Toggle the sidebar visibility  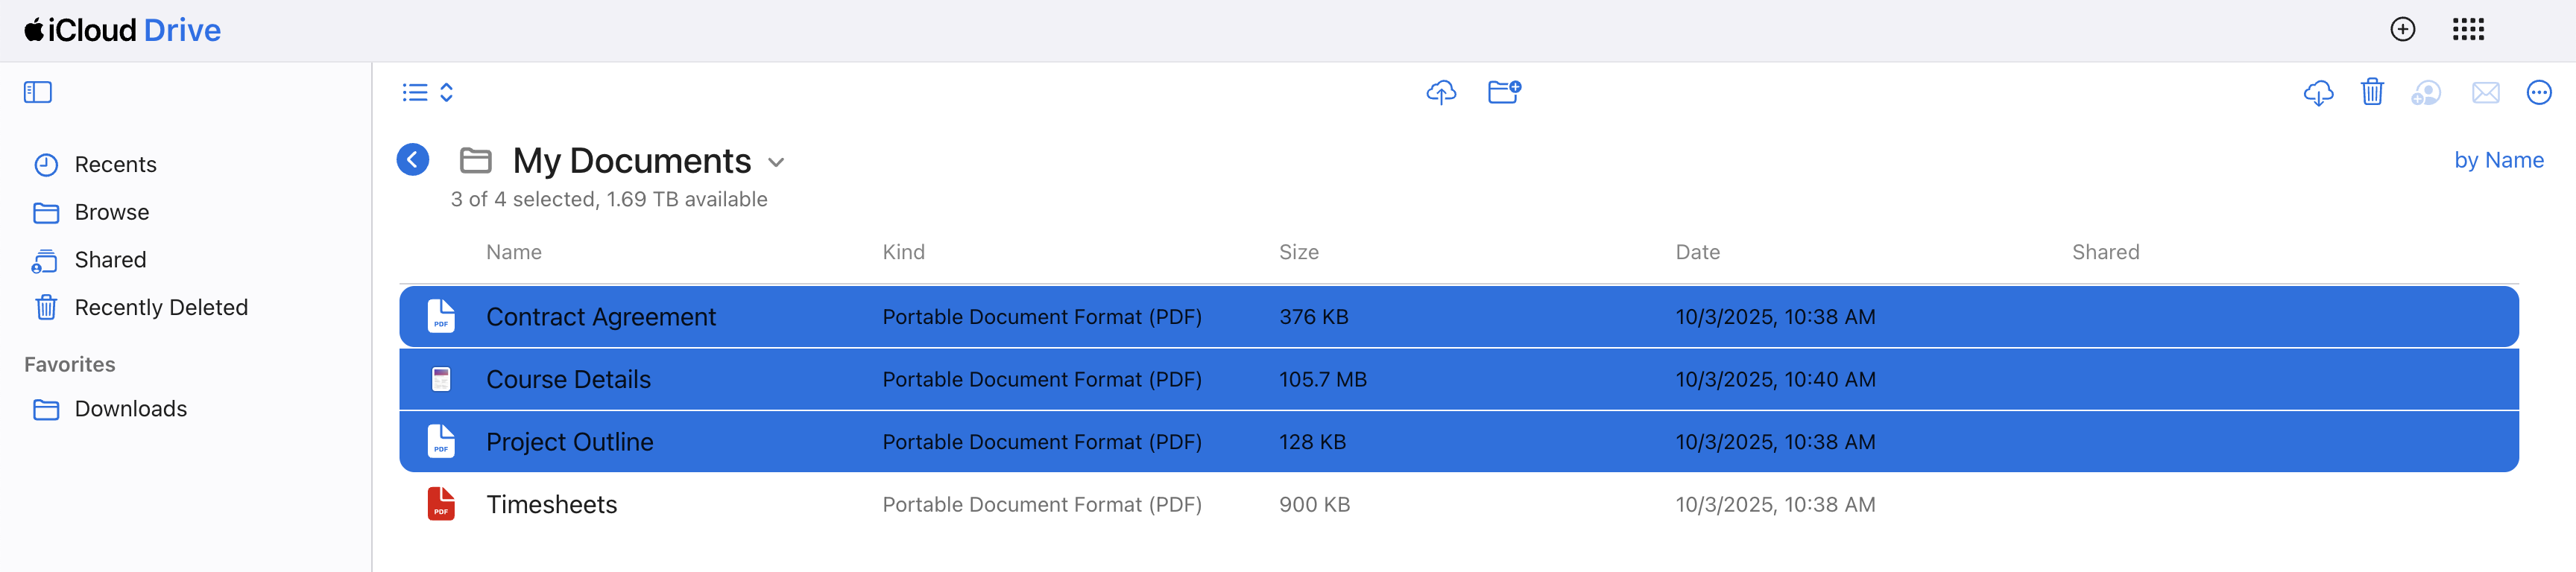click(x=38, y=93)
